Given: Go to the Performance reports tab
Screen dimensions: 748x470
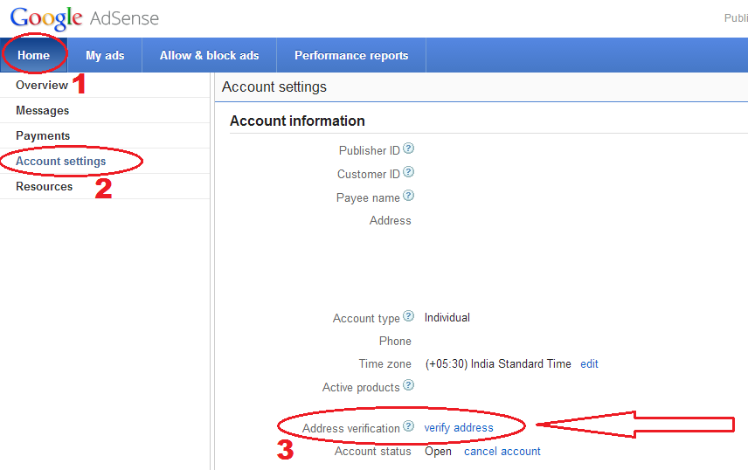Looking at the screenshot, I should click(x=351, y=55).
